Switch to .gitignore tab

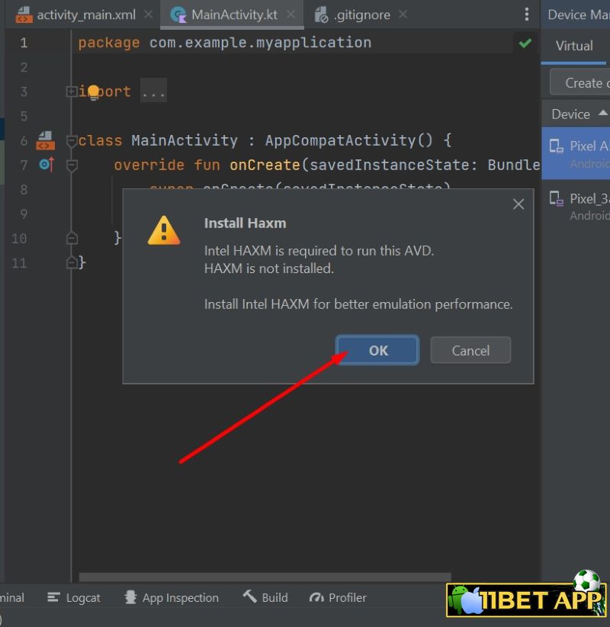361,14
